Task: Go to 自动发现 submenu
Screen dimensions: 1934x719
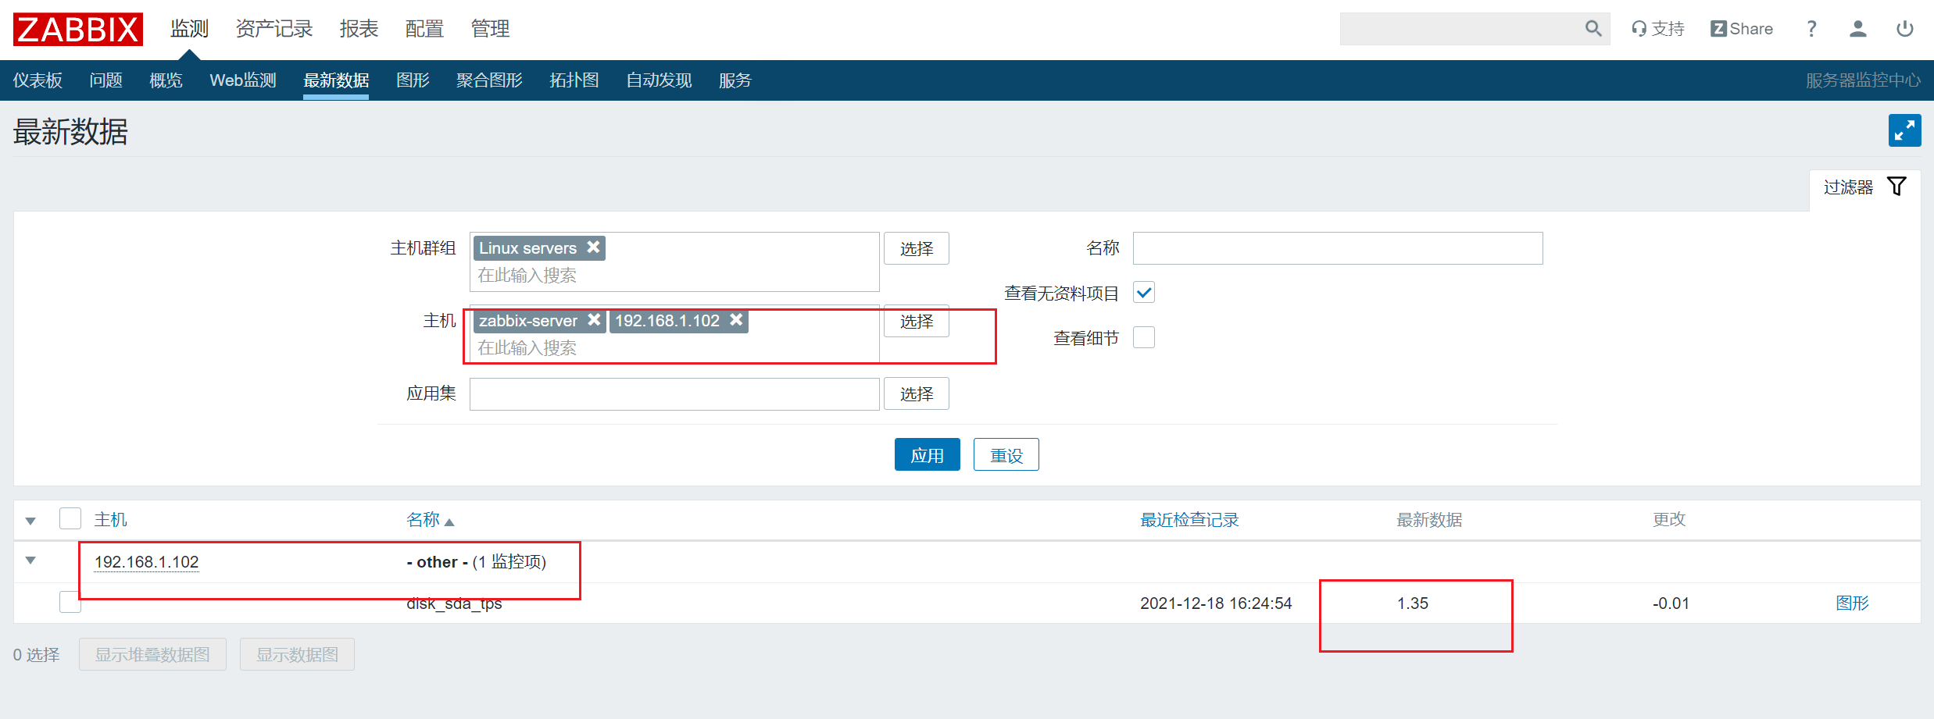Action: (x=659, y=80)
